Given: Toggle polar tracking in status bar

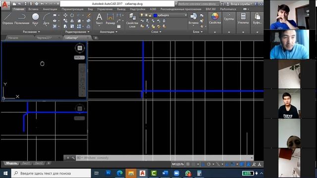Looking at the screenshot, I should pos(209,164).
